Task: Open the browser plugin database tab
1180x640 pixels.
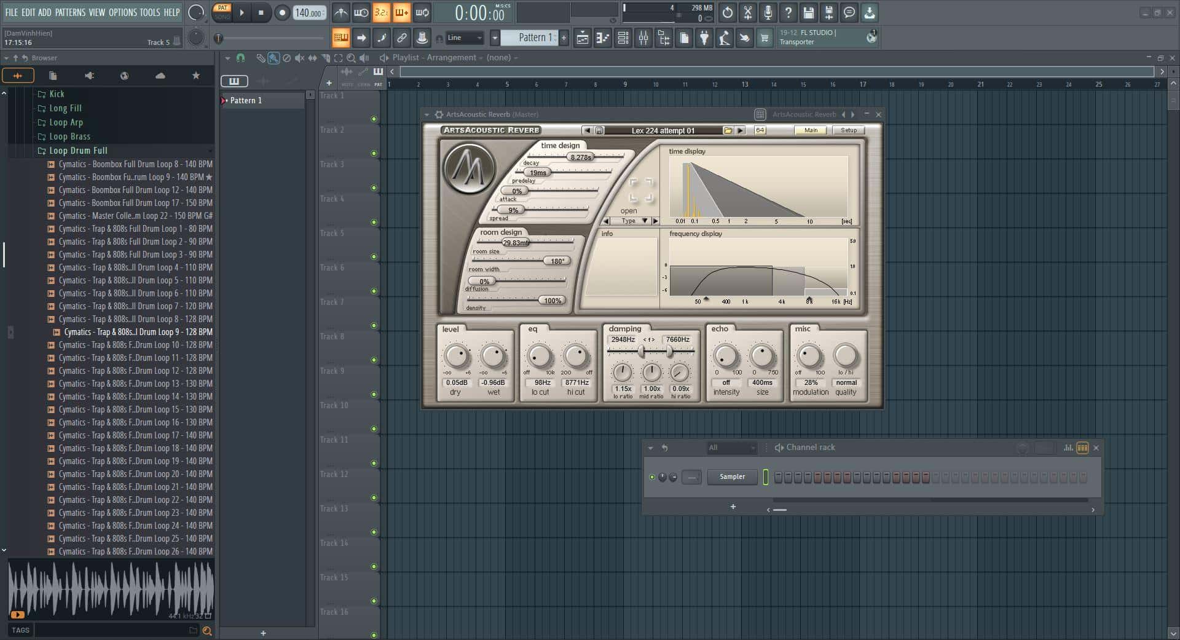Action: [x=89, y=76]
